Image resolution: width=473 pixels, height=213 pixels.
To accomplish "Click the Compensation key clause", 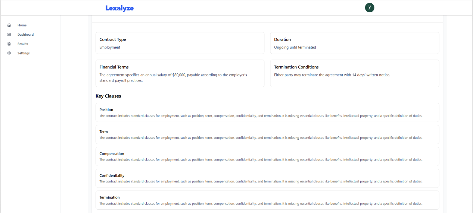I will (267, 156).
